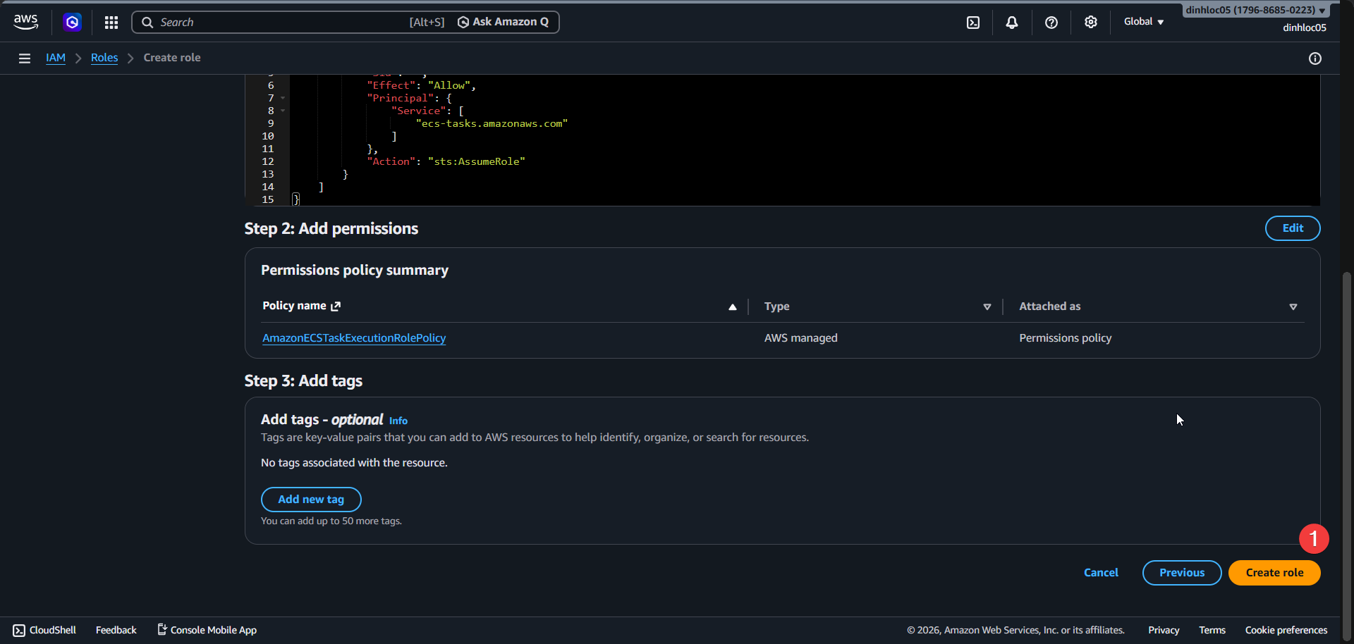The width and height of the screenshot is (1354, 644).
Task: Open the help question mark icon
Action: tap(1051, 23)
